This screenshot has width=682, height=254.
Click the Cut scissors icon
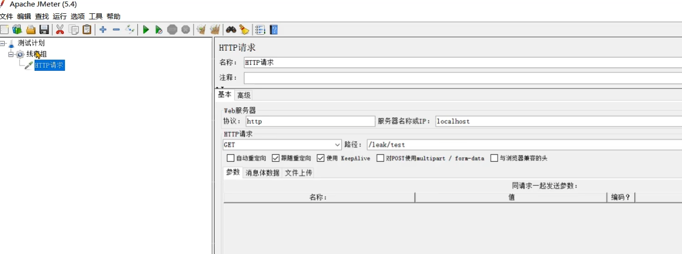click(x=60, y=30)
